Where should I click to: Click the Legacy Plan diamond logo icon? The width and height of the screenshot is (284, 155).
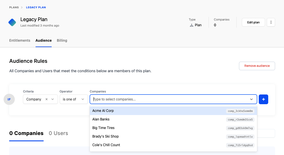tap(12, 22)
